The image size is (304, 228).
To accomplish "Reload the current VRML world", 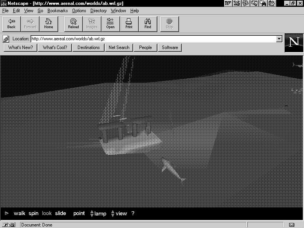I will (x=73, y=24).
